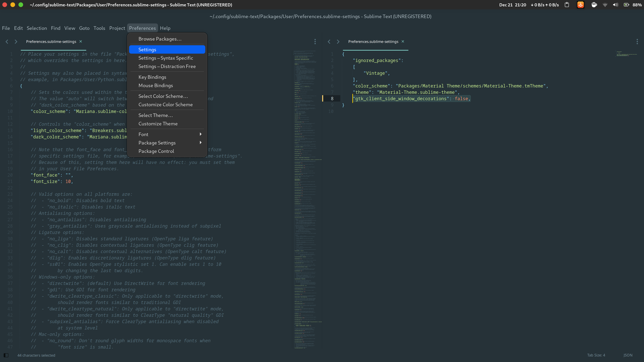Expand the Package Settings submenu
This screenshot has height=362, width=644.
point(167,143)
